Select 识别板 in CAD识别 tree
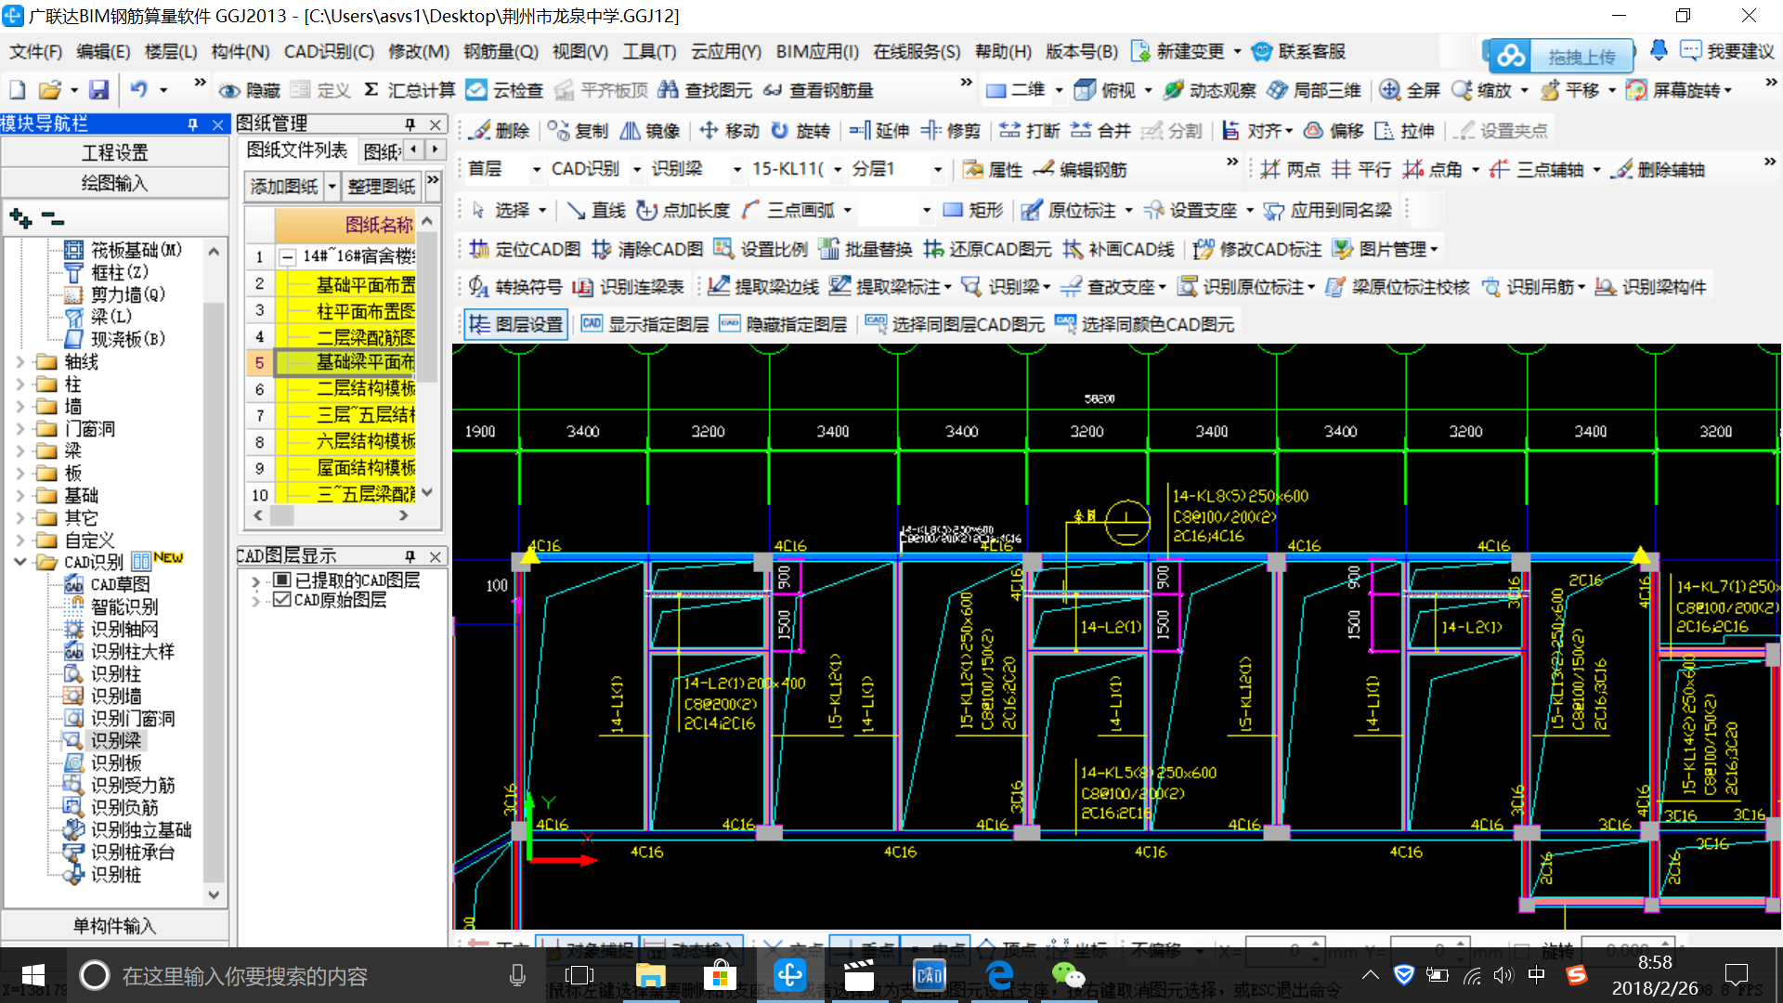The height and width of the screenshot is (1003, 1783). (x=116, y=763)
